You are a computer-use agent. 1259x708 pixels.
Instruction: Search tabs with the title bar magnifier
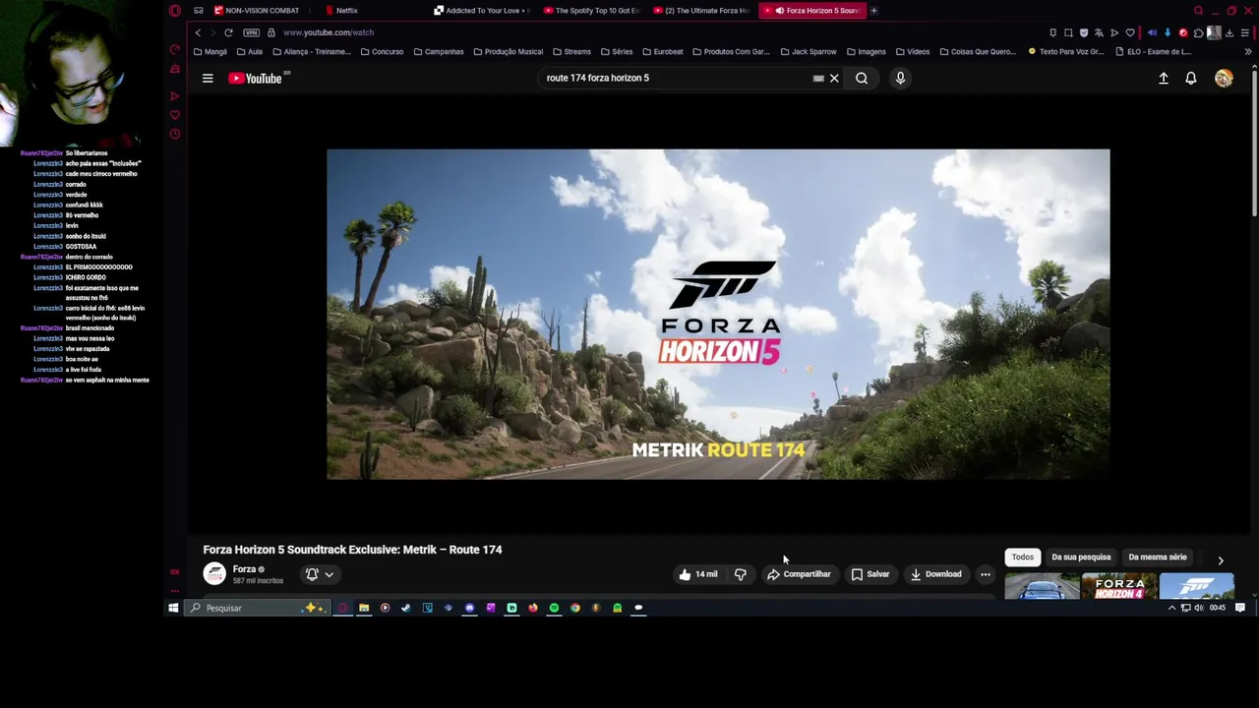(x=1198, y=11)
